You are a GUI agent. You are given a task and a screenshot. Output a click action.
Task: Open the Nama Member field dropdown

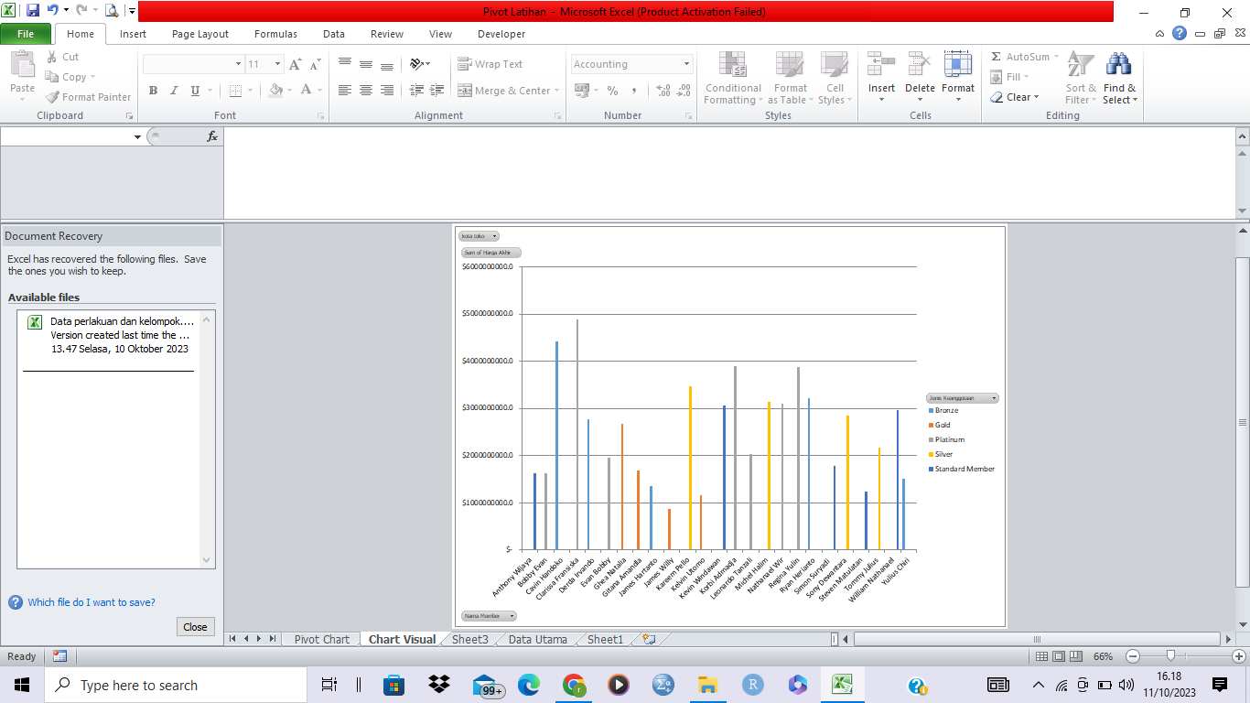point(511,616)
